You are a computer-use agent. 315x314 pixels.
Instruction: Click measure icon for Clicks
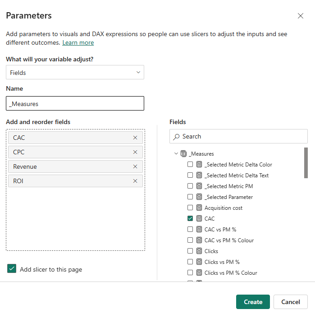[x=199, y=251]
